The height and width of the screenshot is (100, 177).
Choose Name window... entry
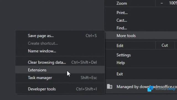[x=60, y=51]
